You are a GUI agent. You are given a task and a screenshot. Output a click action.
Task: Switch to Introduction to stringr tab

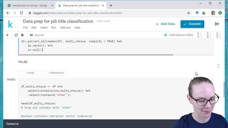[30, 6]
